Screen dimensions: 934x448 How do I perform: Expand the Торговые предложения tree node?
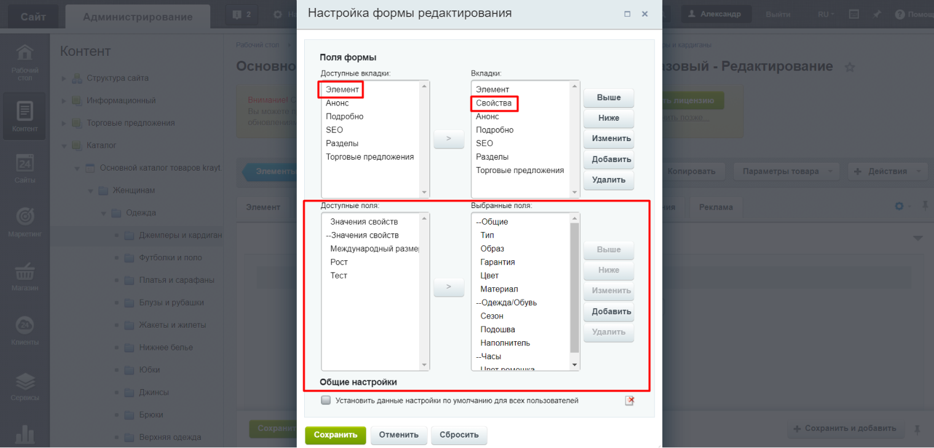click(x=64, y=123)
